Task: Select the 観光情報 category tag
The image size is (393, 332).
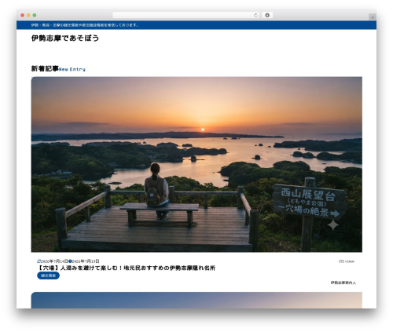Action: pos(48,275)
